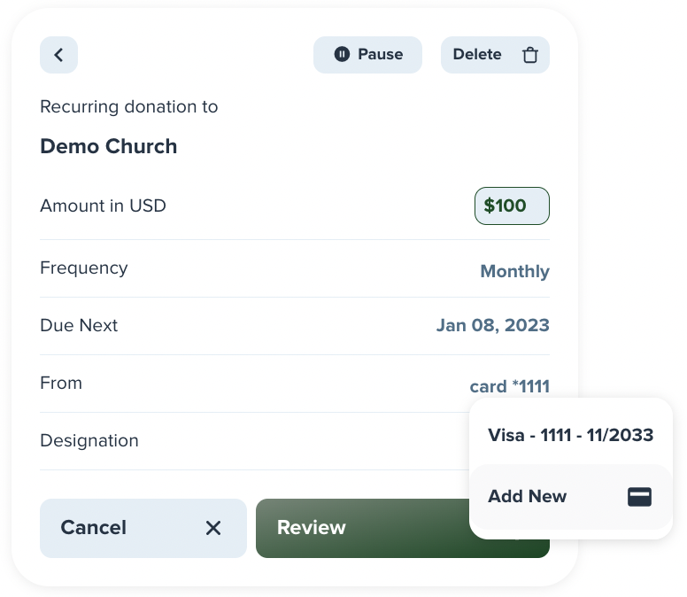Click the From label
Image resolution: width=687 pixels, height=597 pixels.
coord(61,384)
